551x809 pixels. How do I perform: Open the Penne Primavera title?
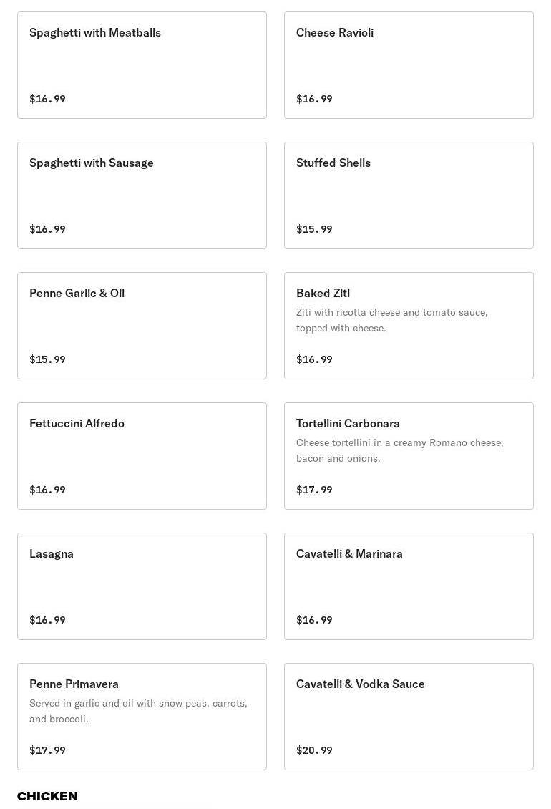[74, 684]
